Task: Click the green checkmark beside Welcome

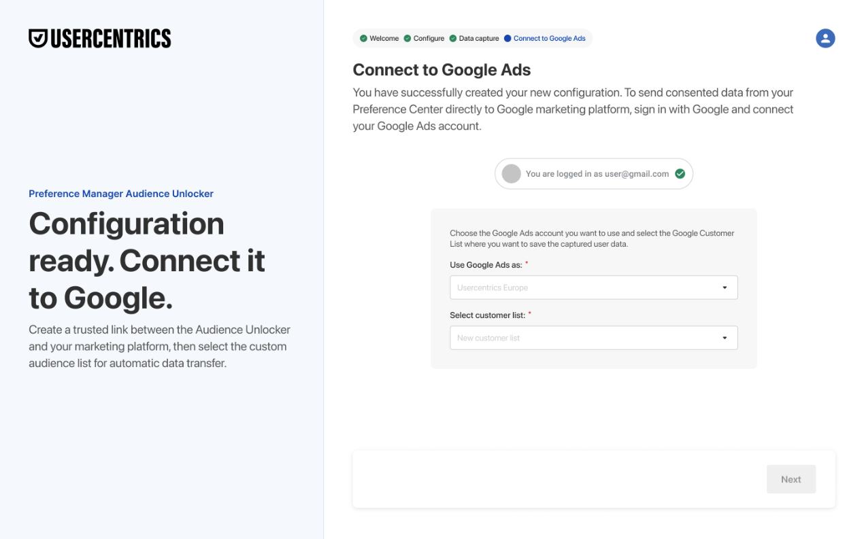Action: click(364, 38)
